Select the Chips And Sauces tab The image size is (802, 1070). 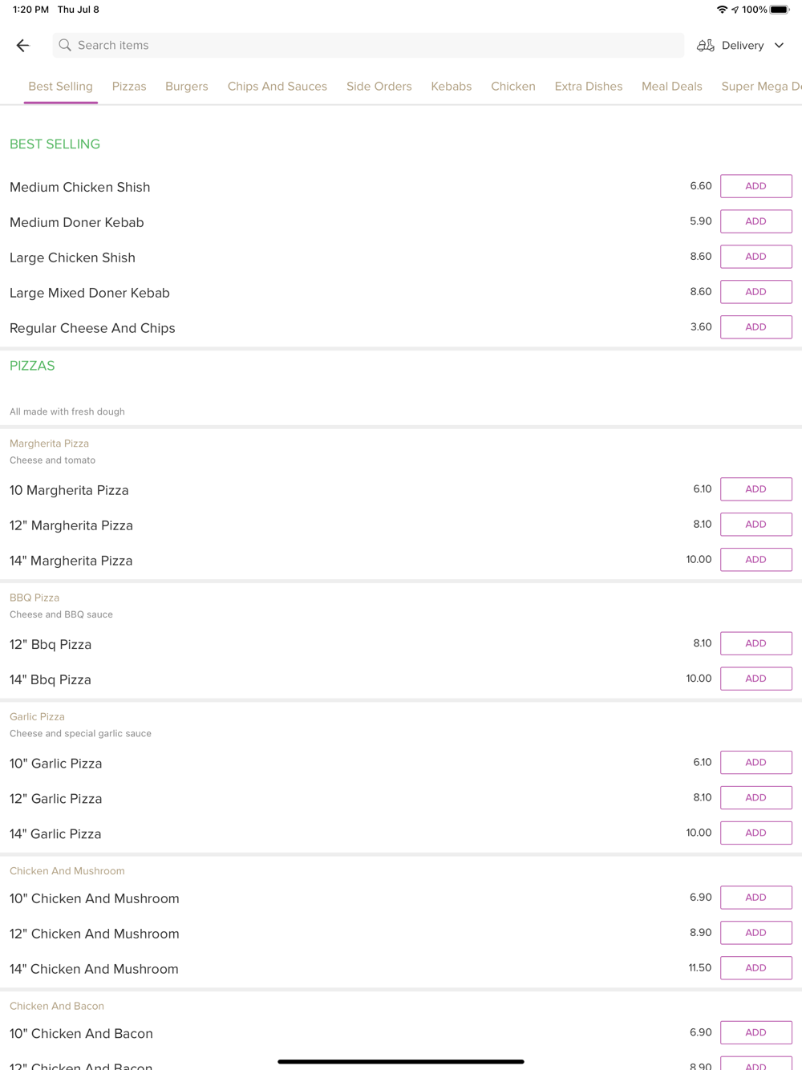click(x=277, y=87)
